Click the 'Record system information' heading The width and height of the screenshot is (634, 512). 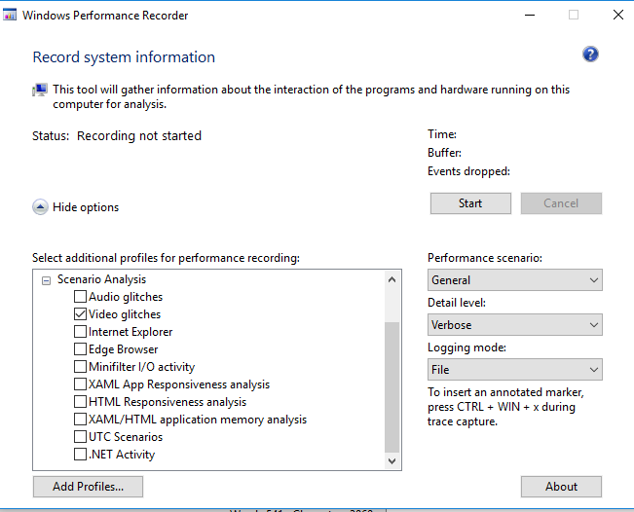tap(124, 57)
